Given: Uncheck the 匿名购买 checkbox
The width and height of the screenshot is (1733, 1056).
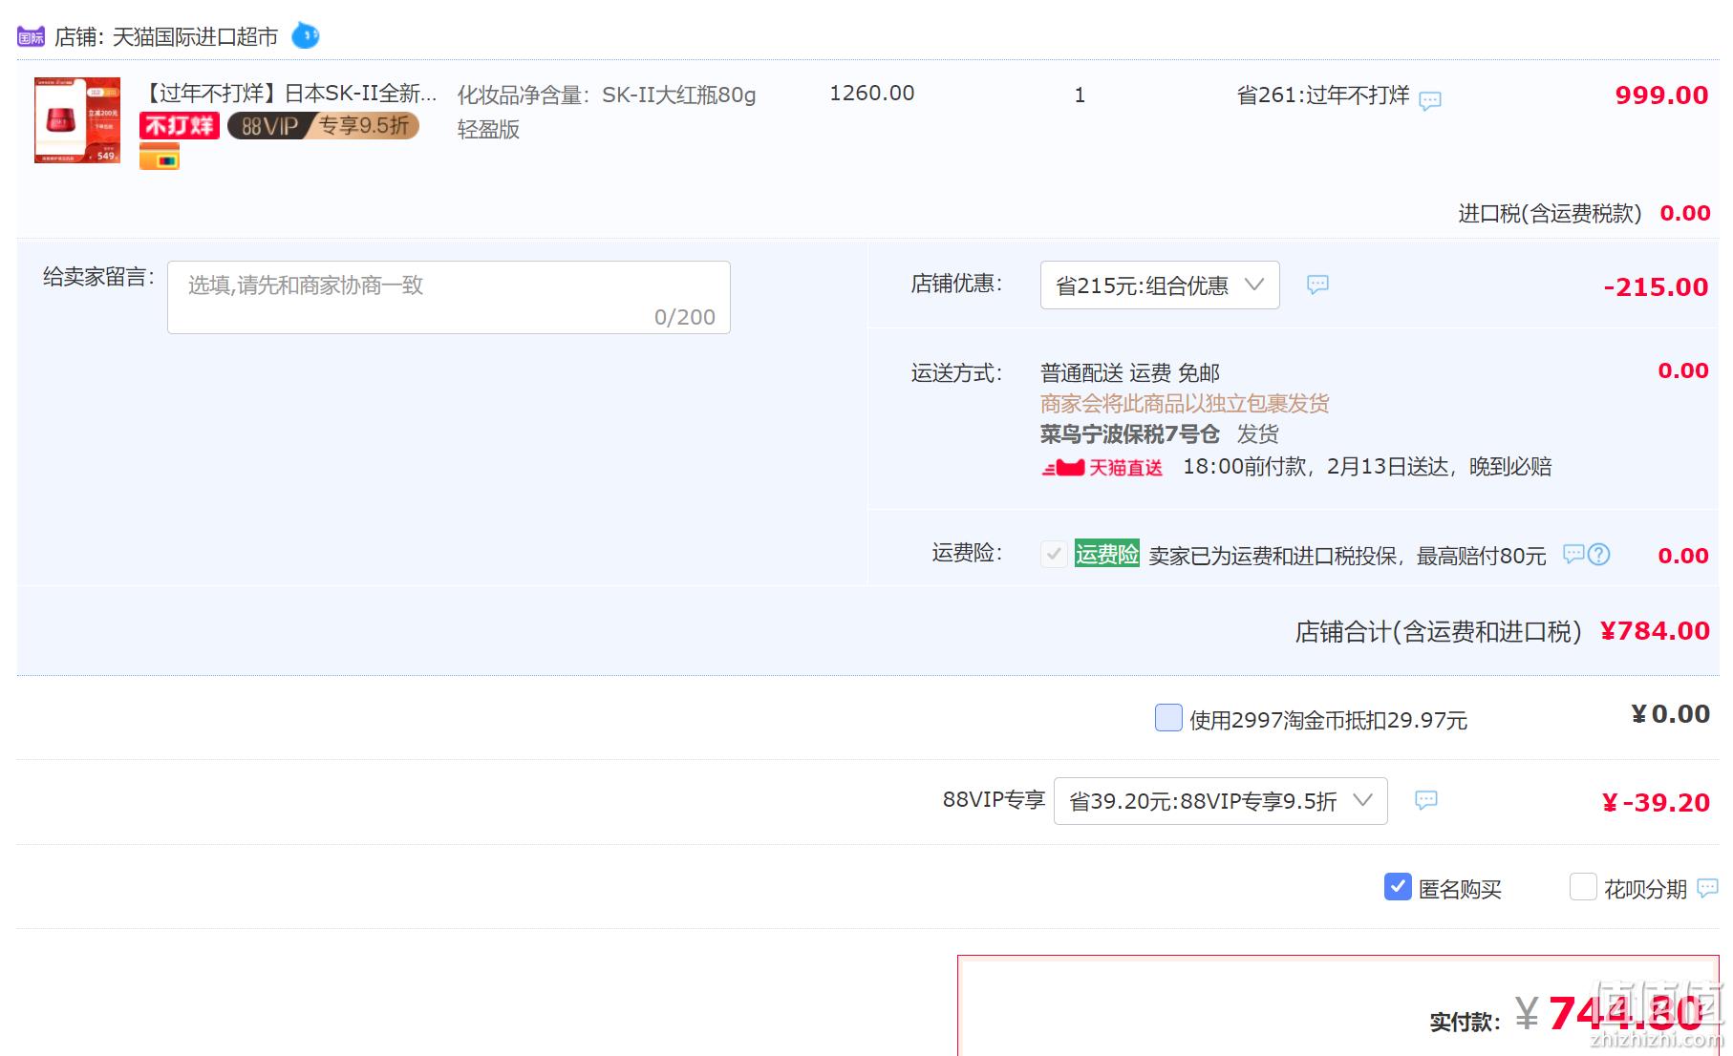Looking at the screenshot, I should pos(1398,887).
